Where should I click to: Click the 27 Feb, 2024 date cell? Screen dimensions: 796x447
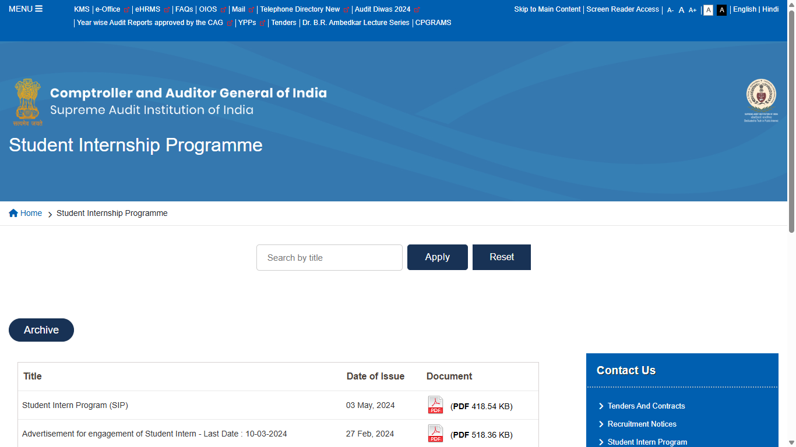(x=370, y=434)
